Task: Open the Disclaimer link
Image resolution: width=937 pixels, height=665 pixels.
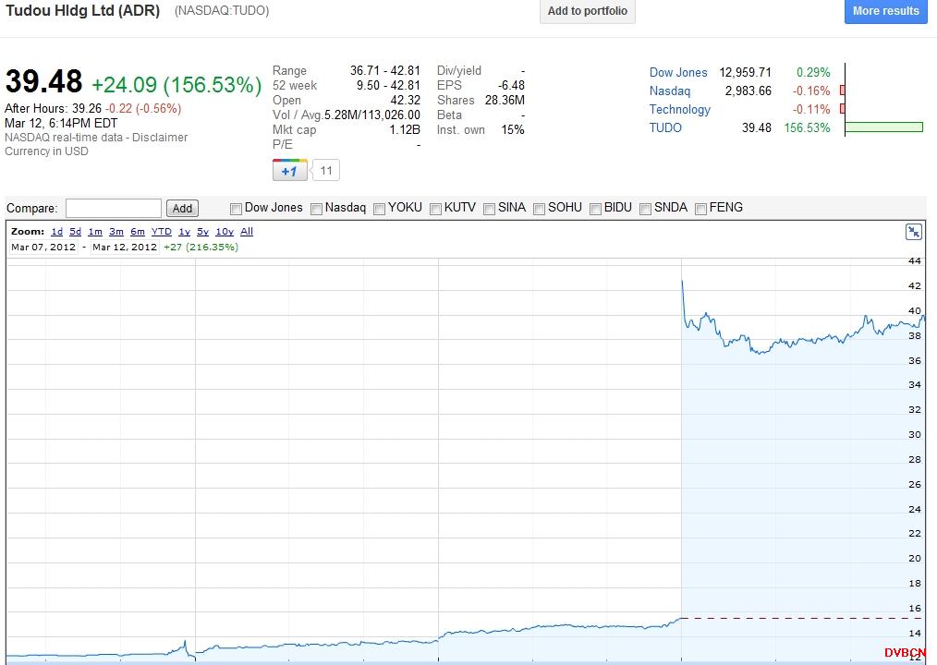Action: pyautogui.click(x=157, y=137)
